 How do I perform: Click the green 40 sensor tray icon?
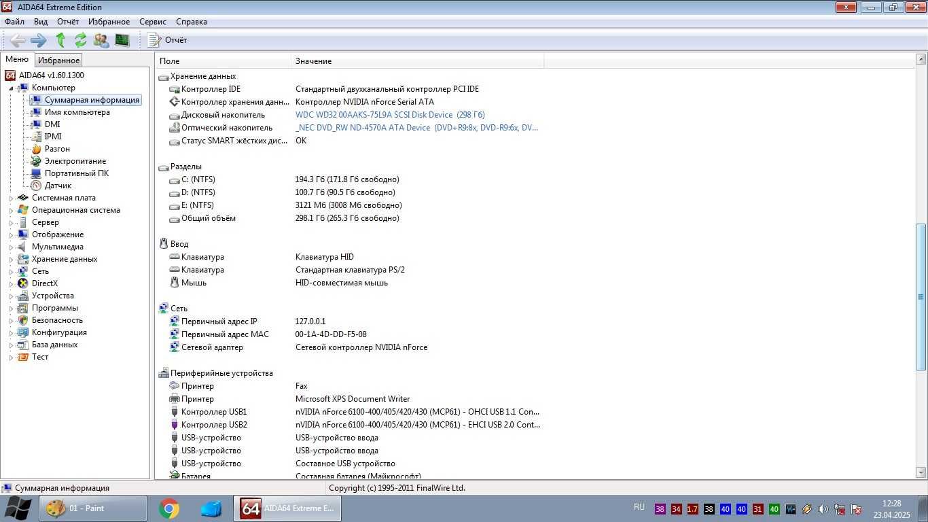coord(774,509)
